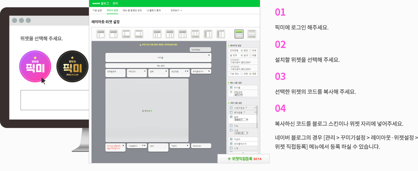This screenshot has width=418, height=171.
Task: Select the 검색 widget block
Action: tap(158, 147)
